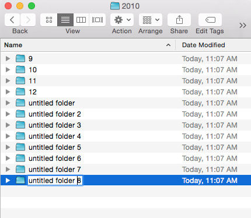Viewport: 251px width, 218px height.
Task: Expand 'untitled folder 7' disclosure triangle
Action: [8, 169]
